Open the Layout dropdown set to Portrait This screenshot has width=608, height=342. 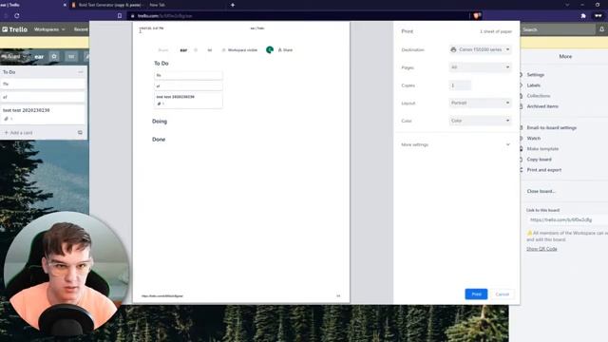[x=480, y=103]
